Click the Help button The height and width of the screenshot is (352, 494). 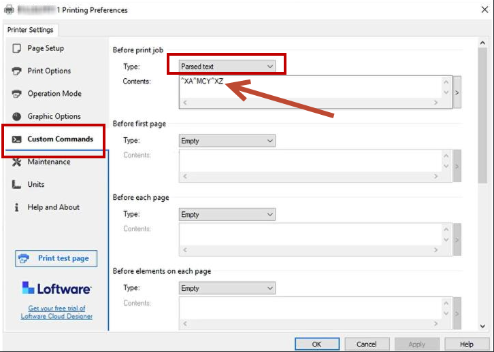coord(466,344)
